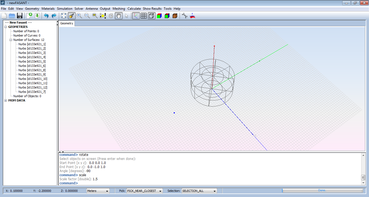Click the fit-to-screen expand arrows icon
The image size is (369, 197).
[64, 16]
